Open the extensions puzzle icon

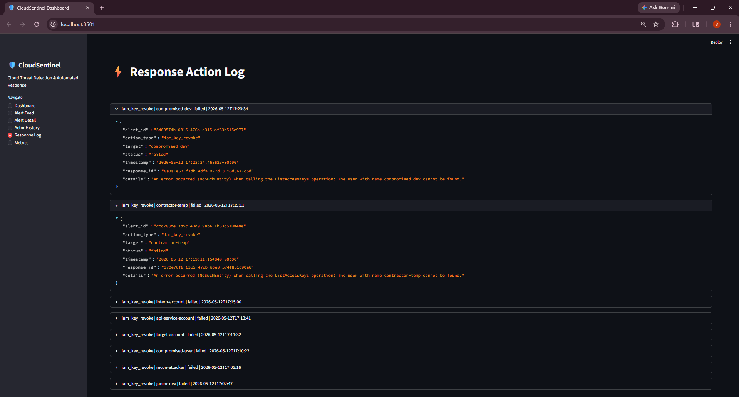(x=675, y=24)
